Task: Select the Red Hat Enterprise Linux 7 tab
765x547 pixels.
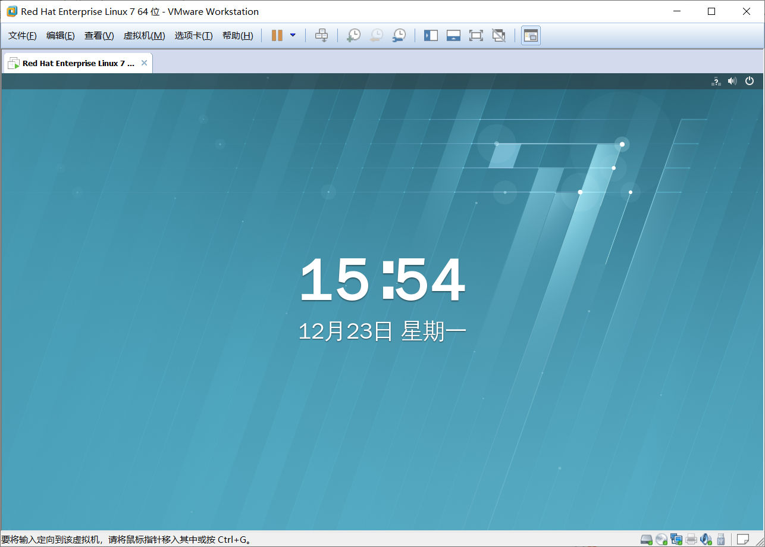Action: [x=74, y=62]
